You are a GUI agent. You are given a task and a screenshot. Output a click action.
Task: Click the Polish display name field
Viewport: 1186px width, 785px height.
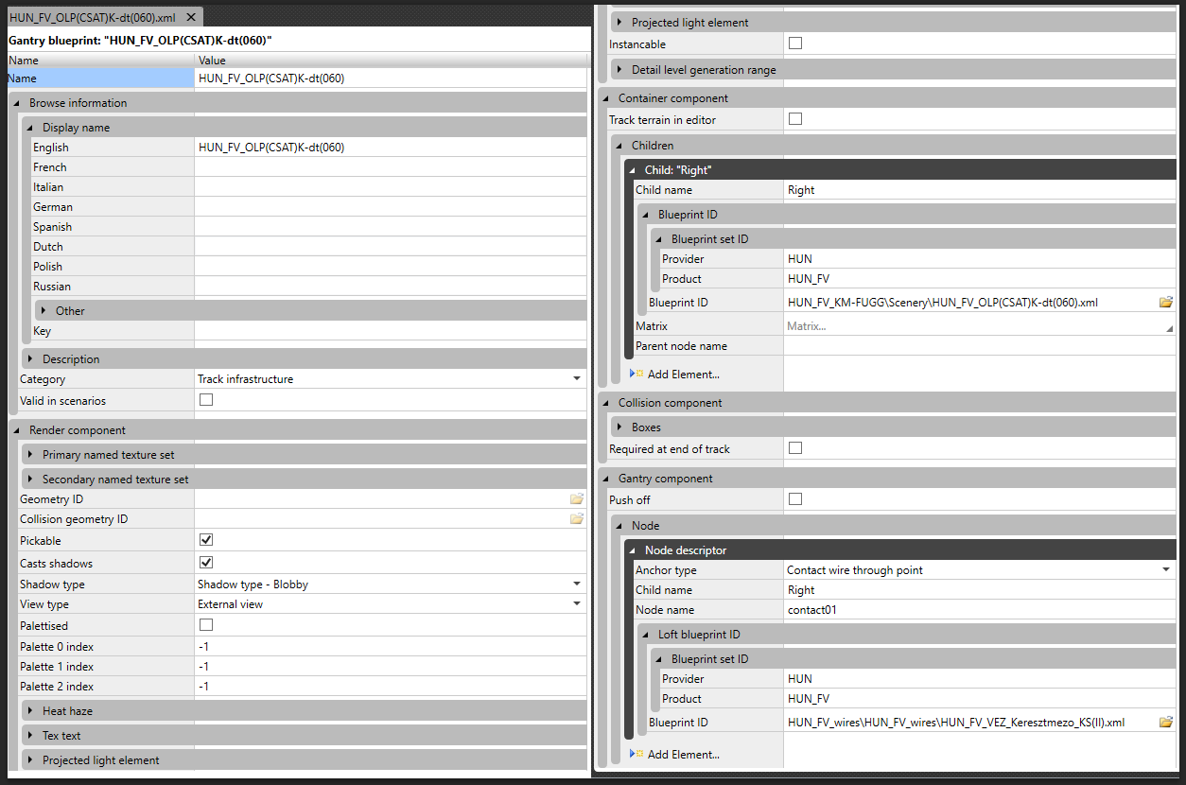391,267
